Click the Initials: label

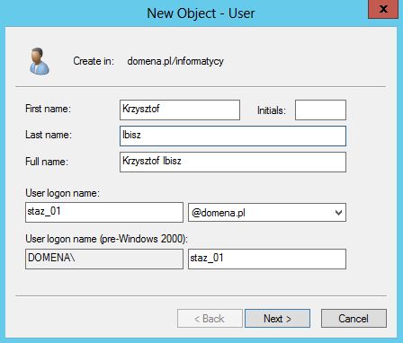pyautogui.click(x=272, y=110)
